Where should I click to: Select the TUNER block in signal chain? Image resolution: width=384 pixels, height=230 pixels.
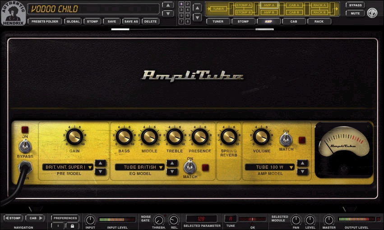click(x=218, y=9)
